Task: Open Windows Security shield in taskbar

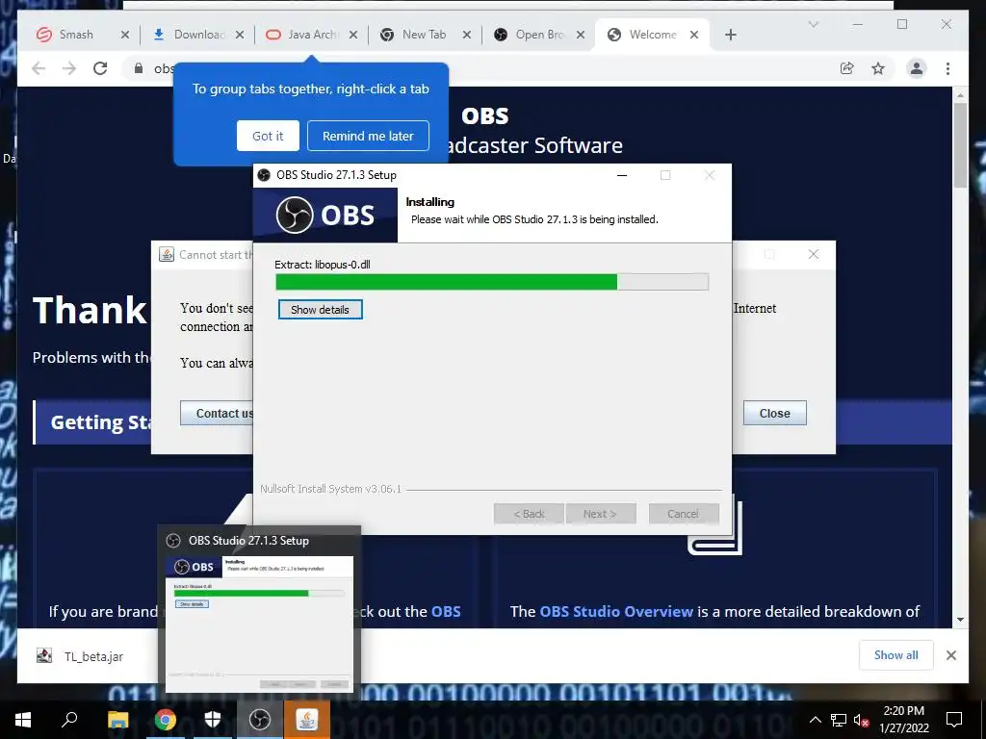Action: (213, 720)
